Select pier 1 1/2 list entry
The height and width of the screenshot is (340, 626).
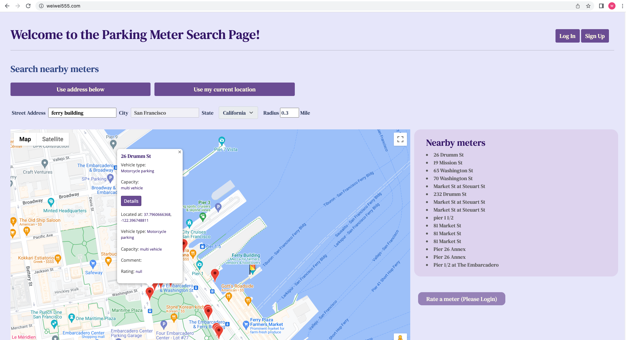(443, 218)
